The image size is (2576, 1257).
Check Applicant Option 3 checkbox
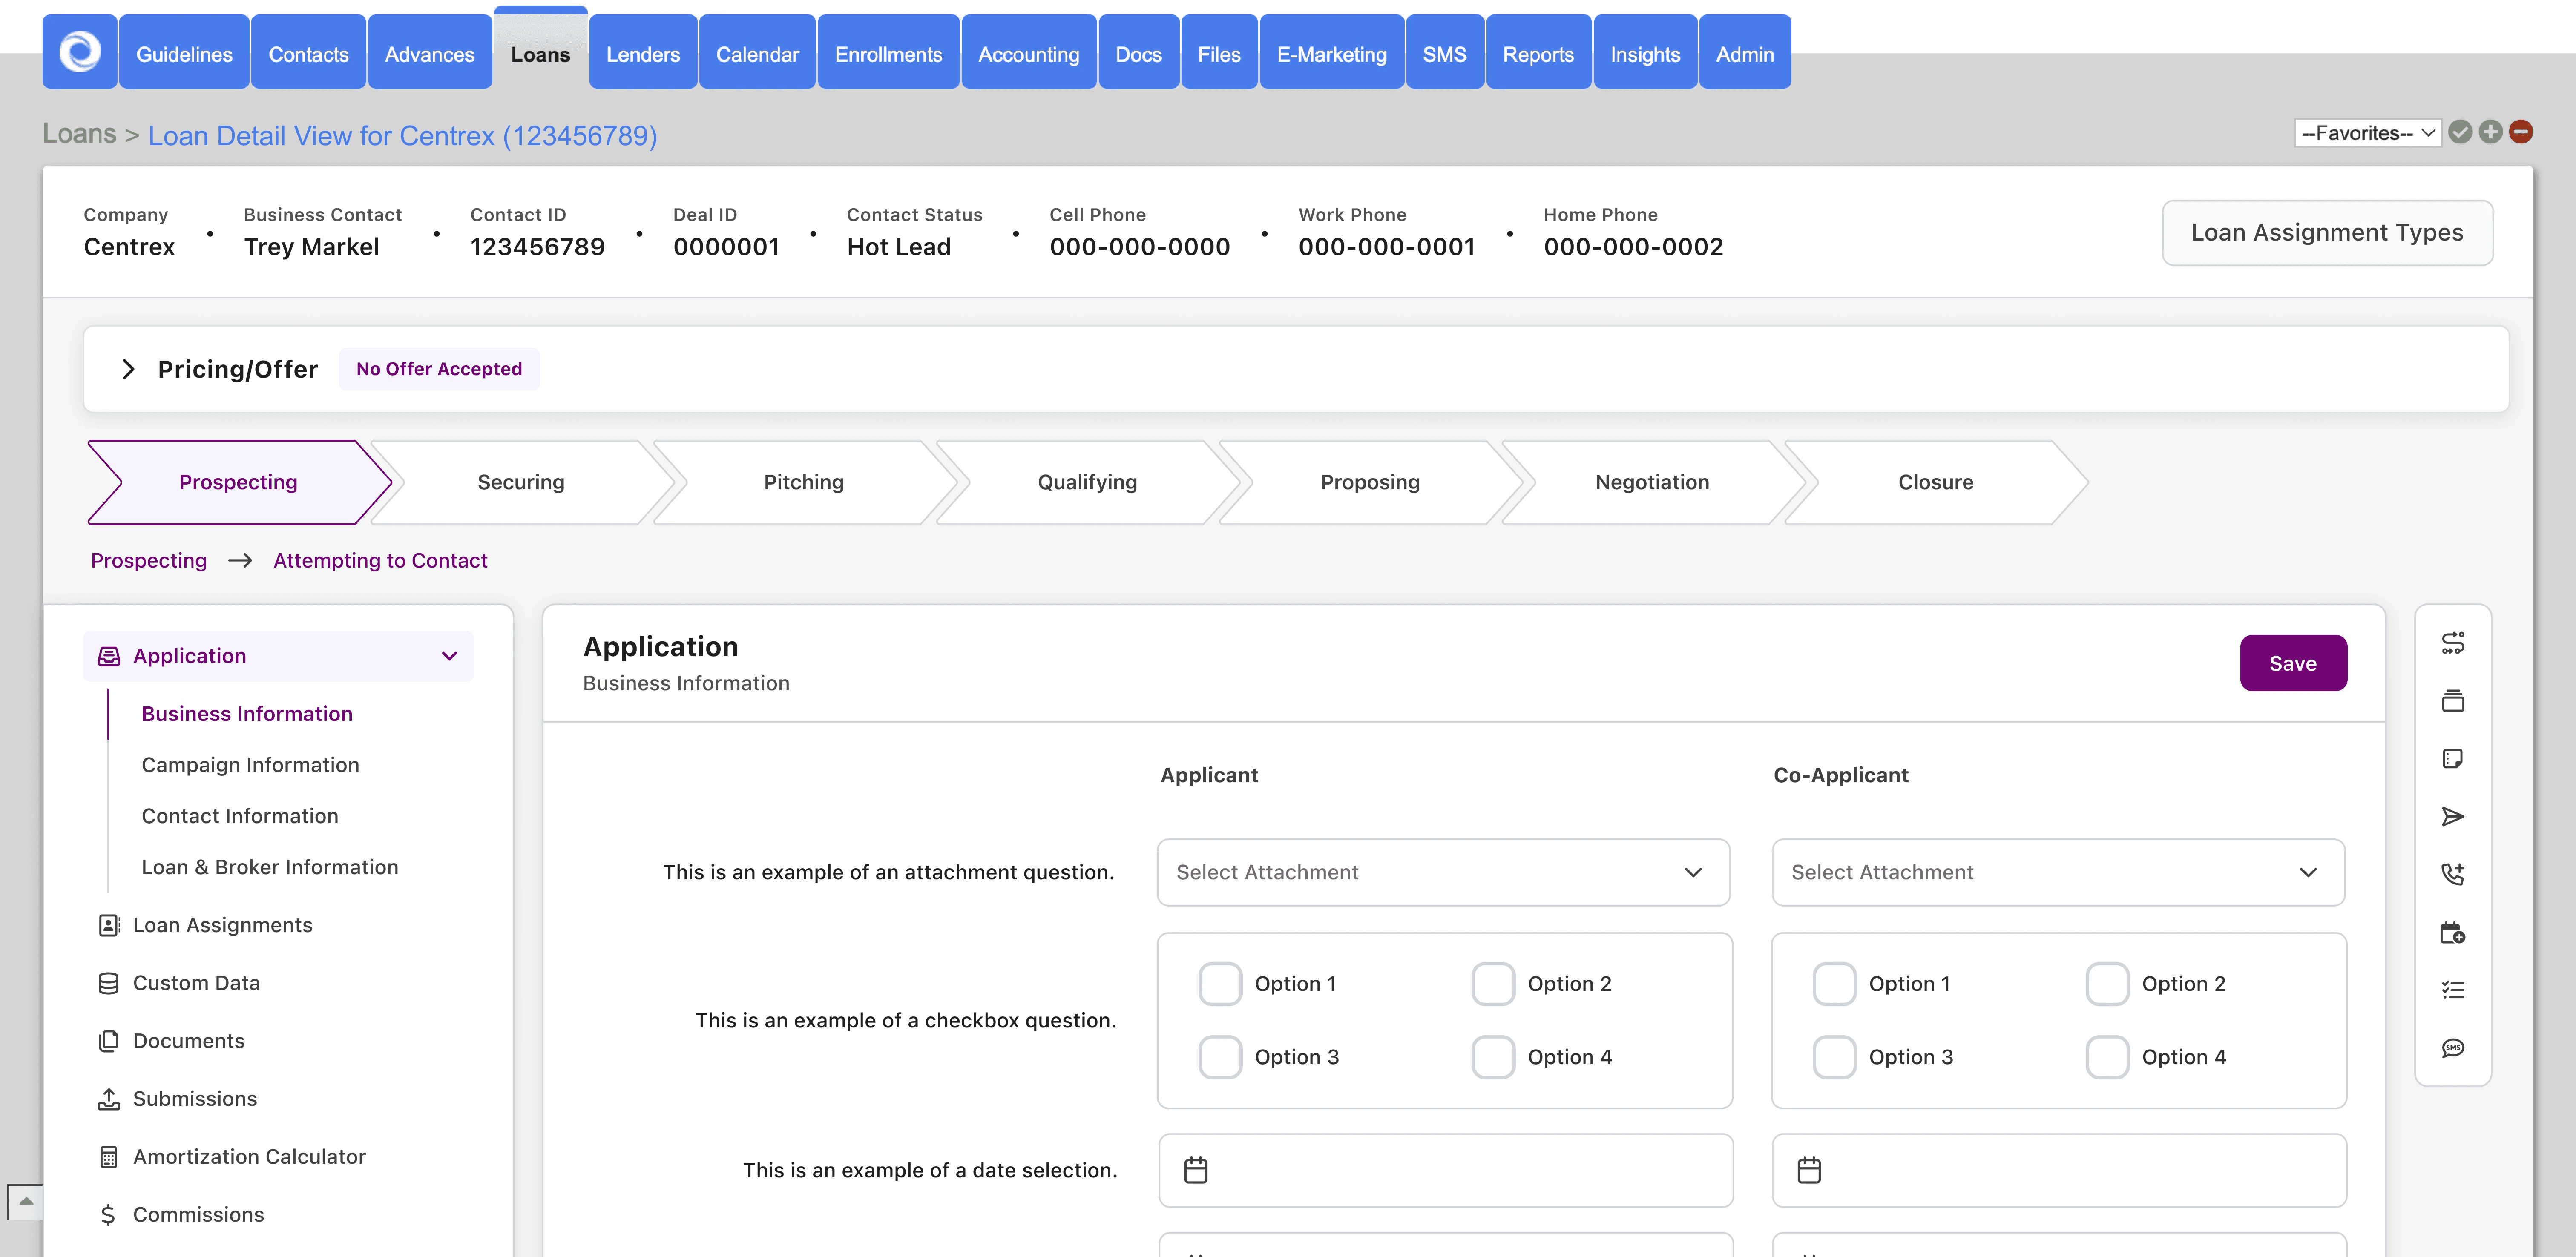coord(1220,1057)
